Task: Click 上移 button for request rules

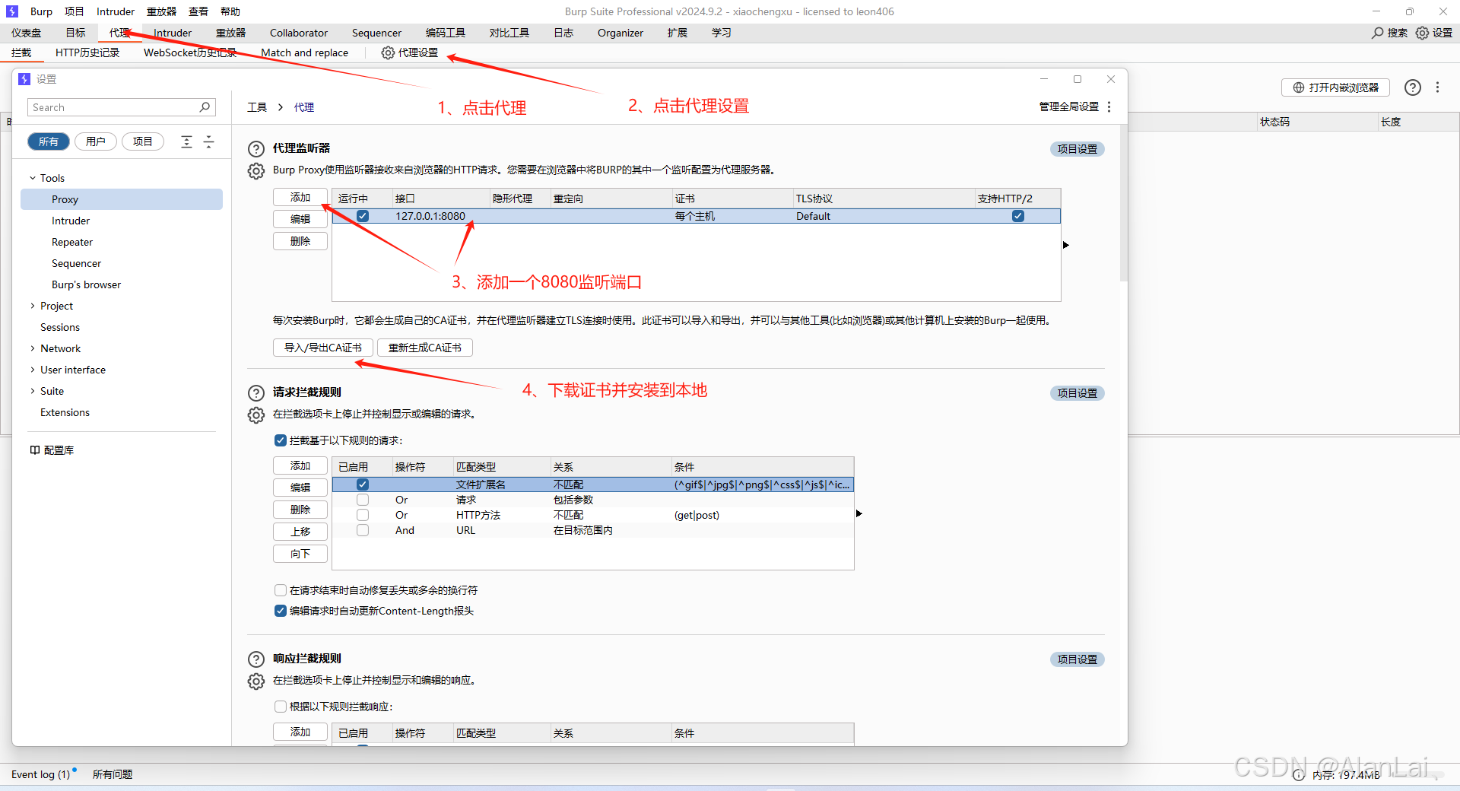Action: pos(300,532)
